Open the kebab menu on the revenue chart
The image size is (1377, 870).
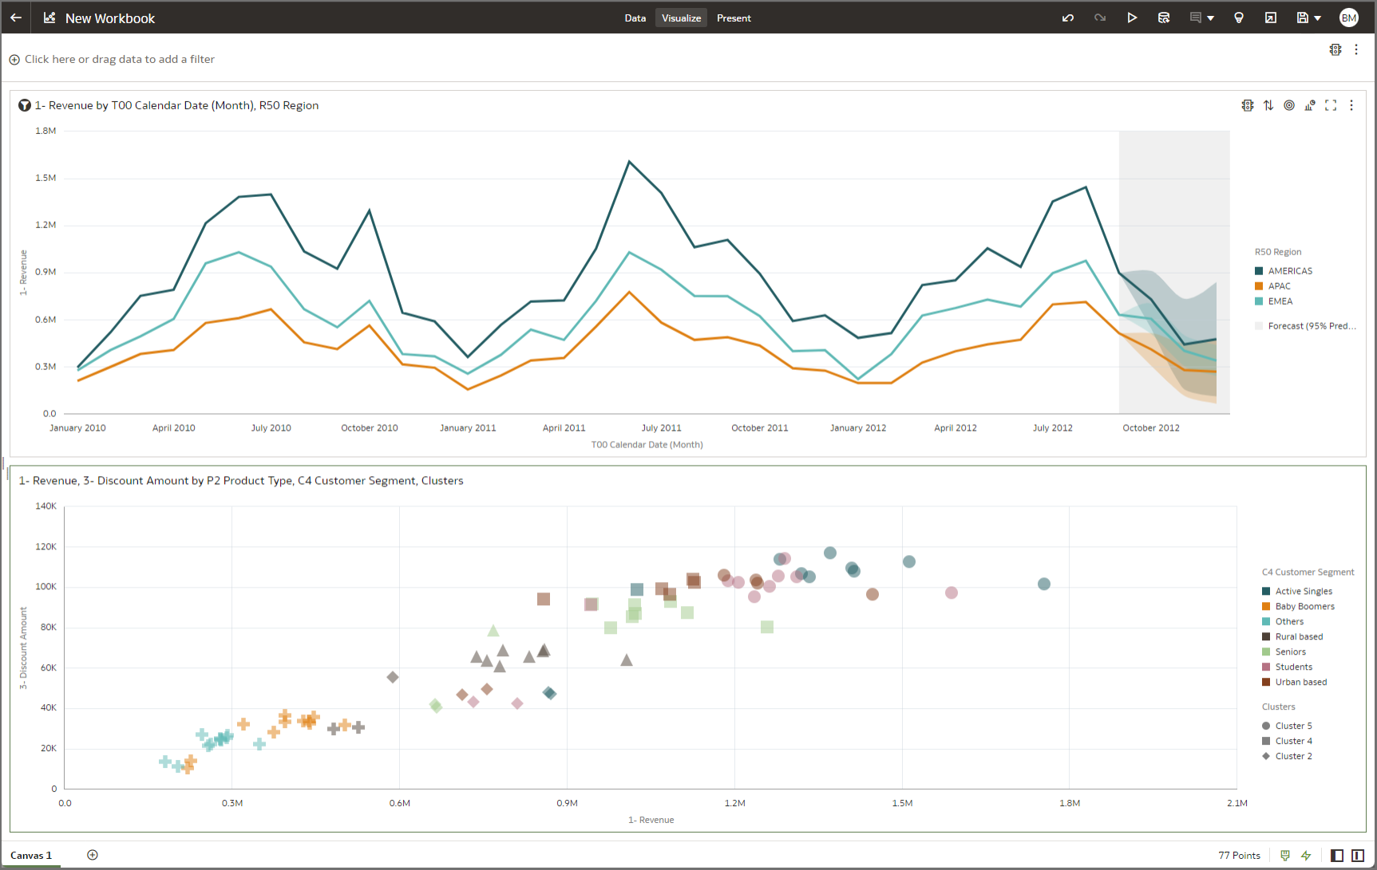pos(1351,104)
